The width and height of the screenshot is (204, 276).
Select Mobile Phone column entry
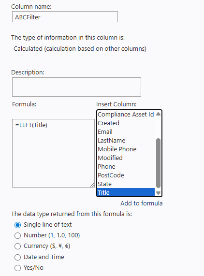(x=126, y=149)
